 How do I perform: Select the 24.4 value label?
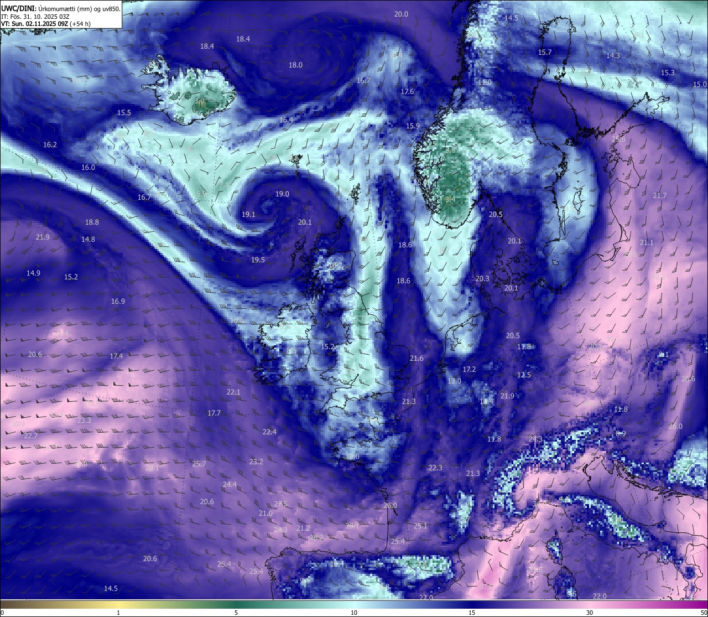tap(230, 484)
